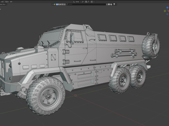Toggle proportional editing
The height and width of the screenshot is (126, 169).
pos(92,2)
